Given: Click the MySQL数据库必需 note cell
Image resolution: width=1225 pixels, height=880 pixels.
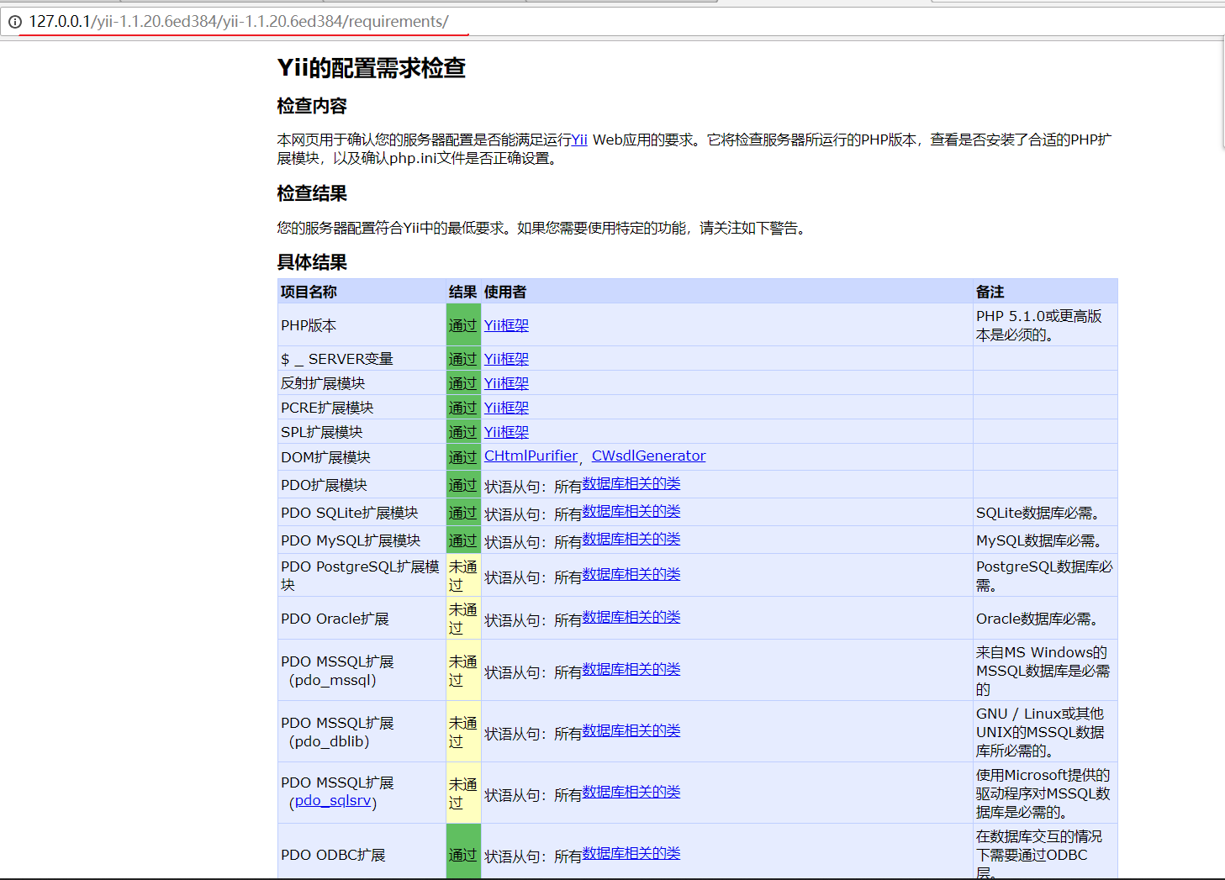Looking at the screenshot, I should pos(1045,540).
